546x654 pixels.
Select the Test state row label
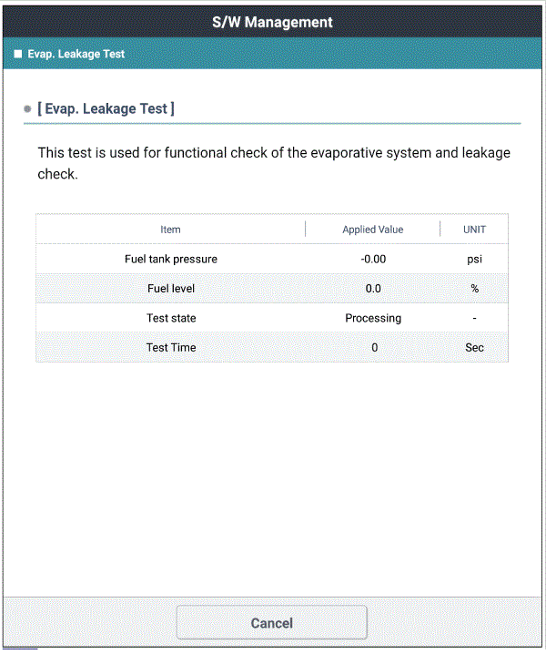pyautogui.click(x=171, y=318)
